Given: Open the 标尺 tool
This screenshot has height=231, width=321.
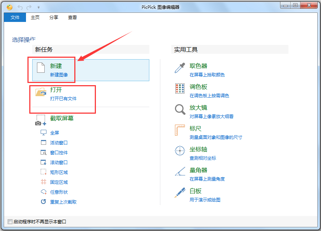Looking at the screenshot, I should pyautogui.click(x=195, y=128).
